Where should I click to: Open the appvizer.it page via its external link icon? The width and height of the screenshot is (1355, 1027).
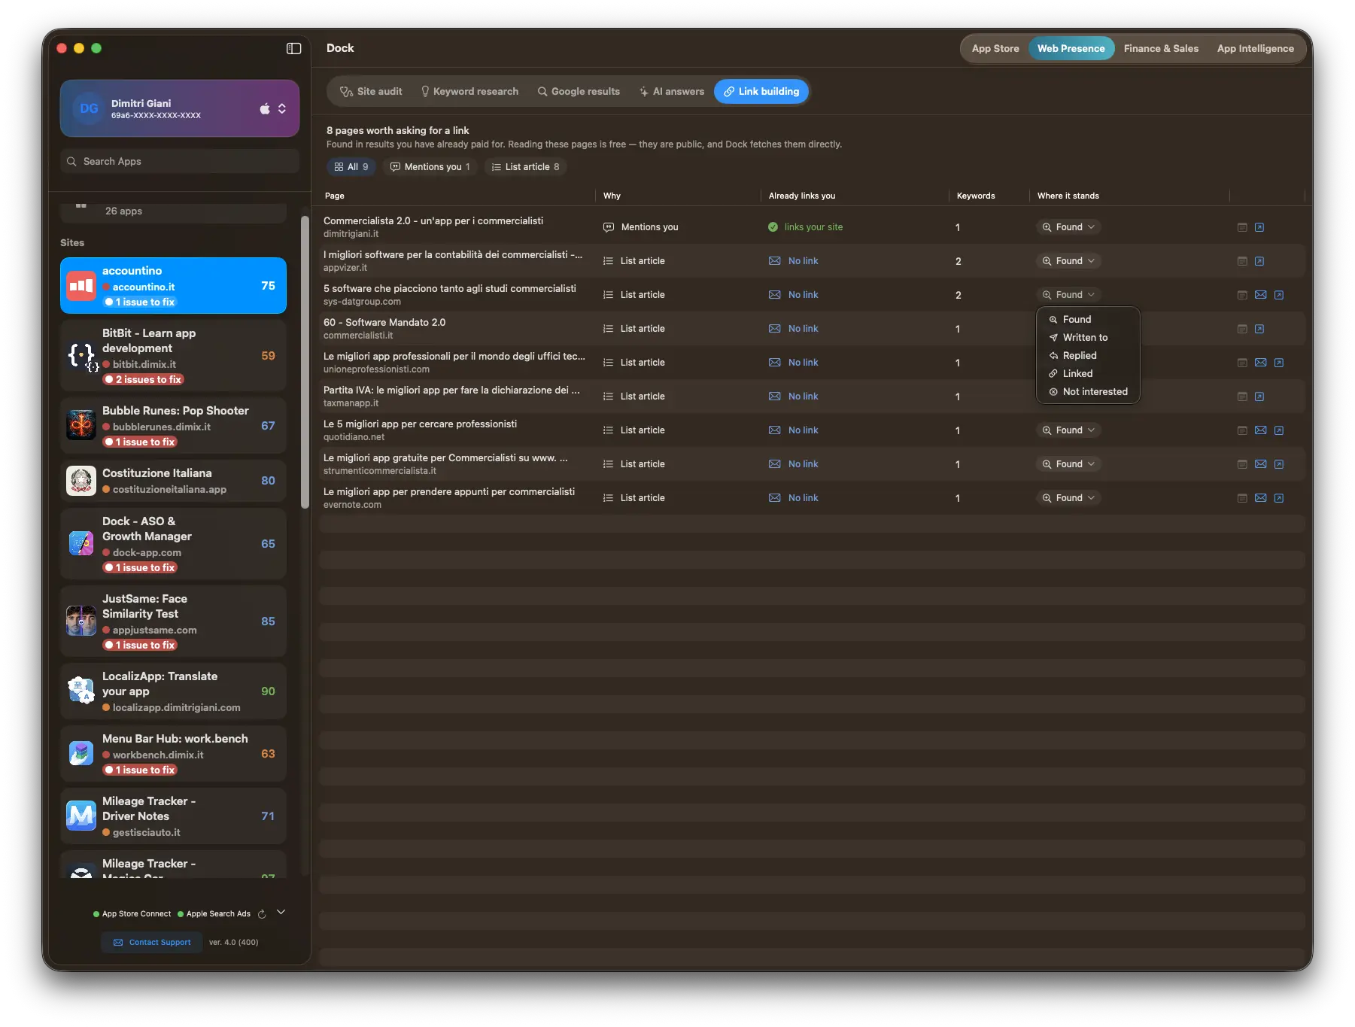(x=1259, y=261)
